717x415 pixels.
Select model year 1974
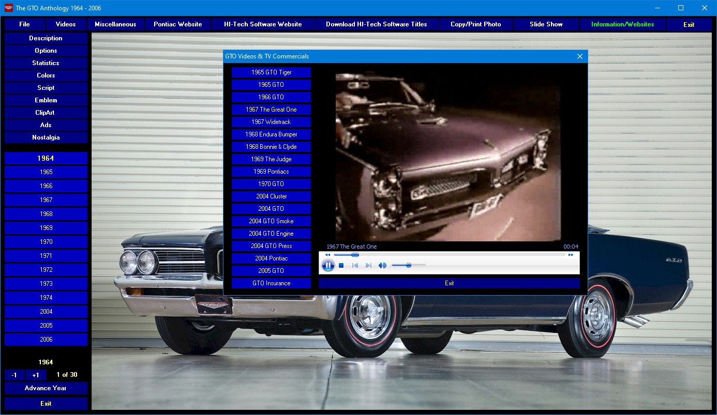[46, 298]
